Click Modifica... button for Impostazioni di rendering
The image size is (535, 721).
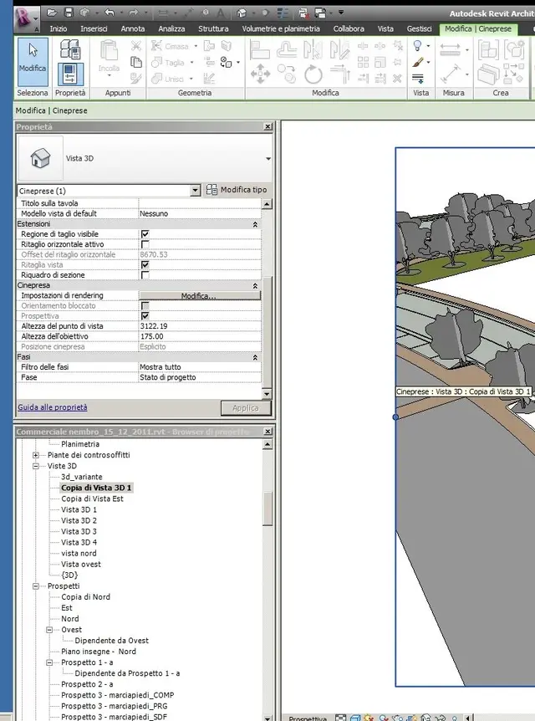[x=200, y=295]
